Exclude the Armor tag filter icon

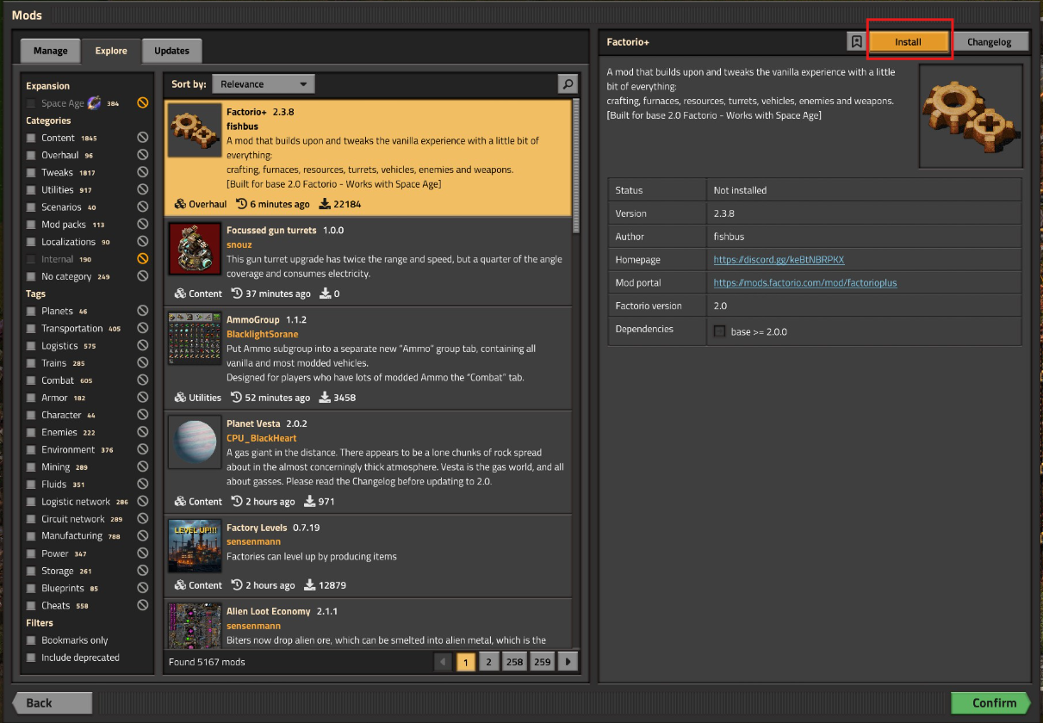pyautogui.click(x=143, y=398)
